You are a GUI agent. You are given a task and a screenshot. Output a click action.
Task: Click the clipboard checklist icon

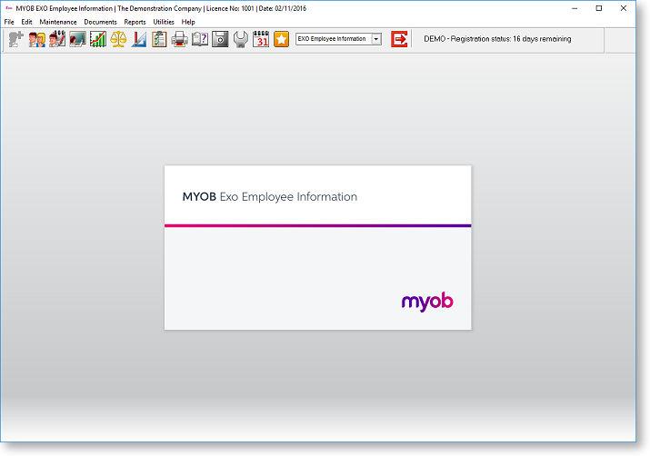(159, 39)
